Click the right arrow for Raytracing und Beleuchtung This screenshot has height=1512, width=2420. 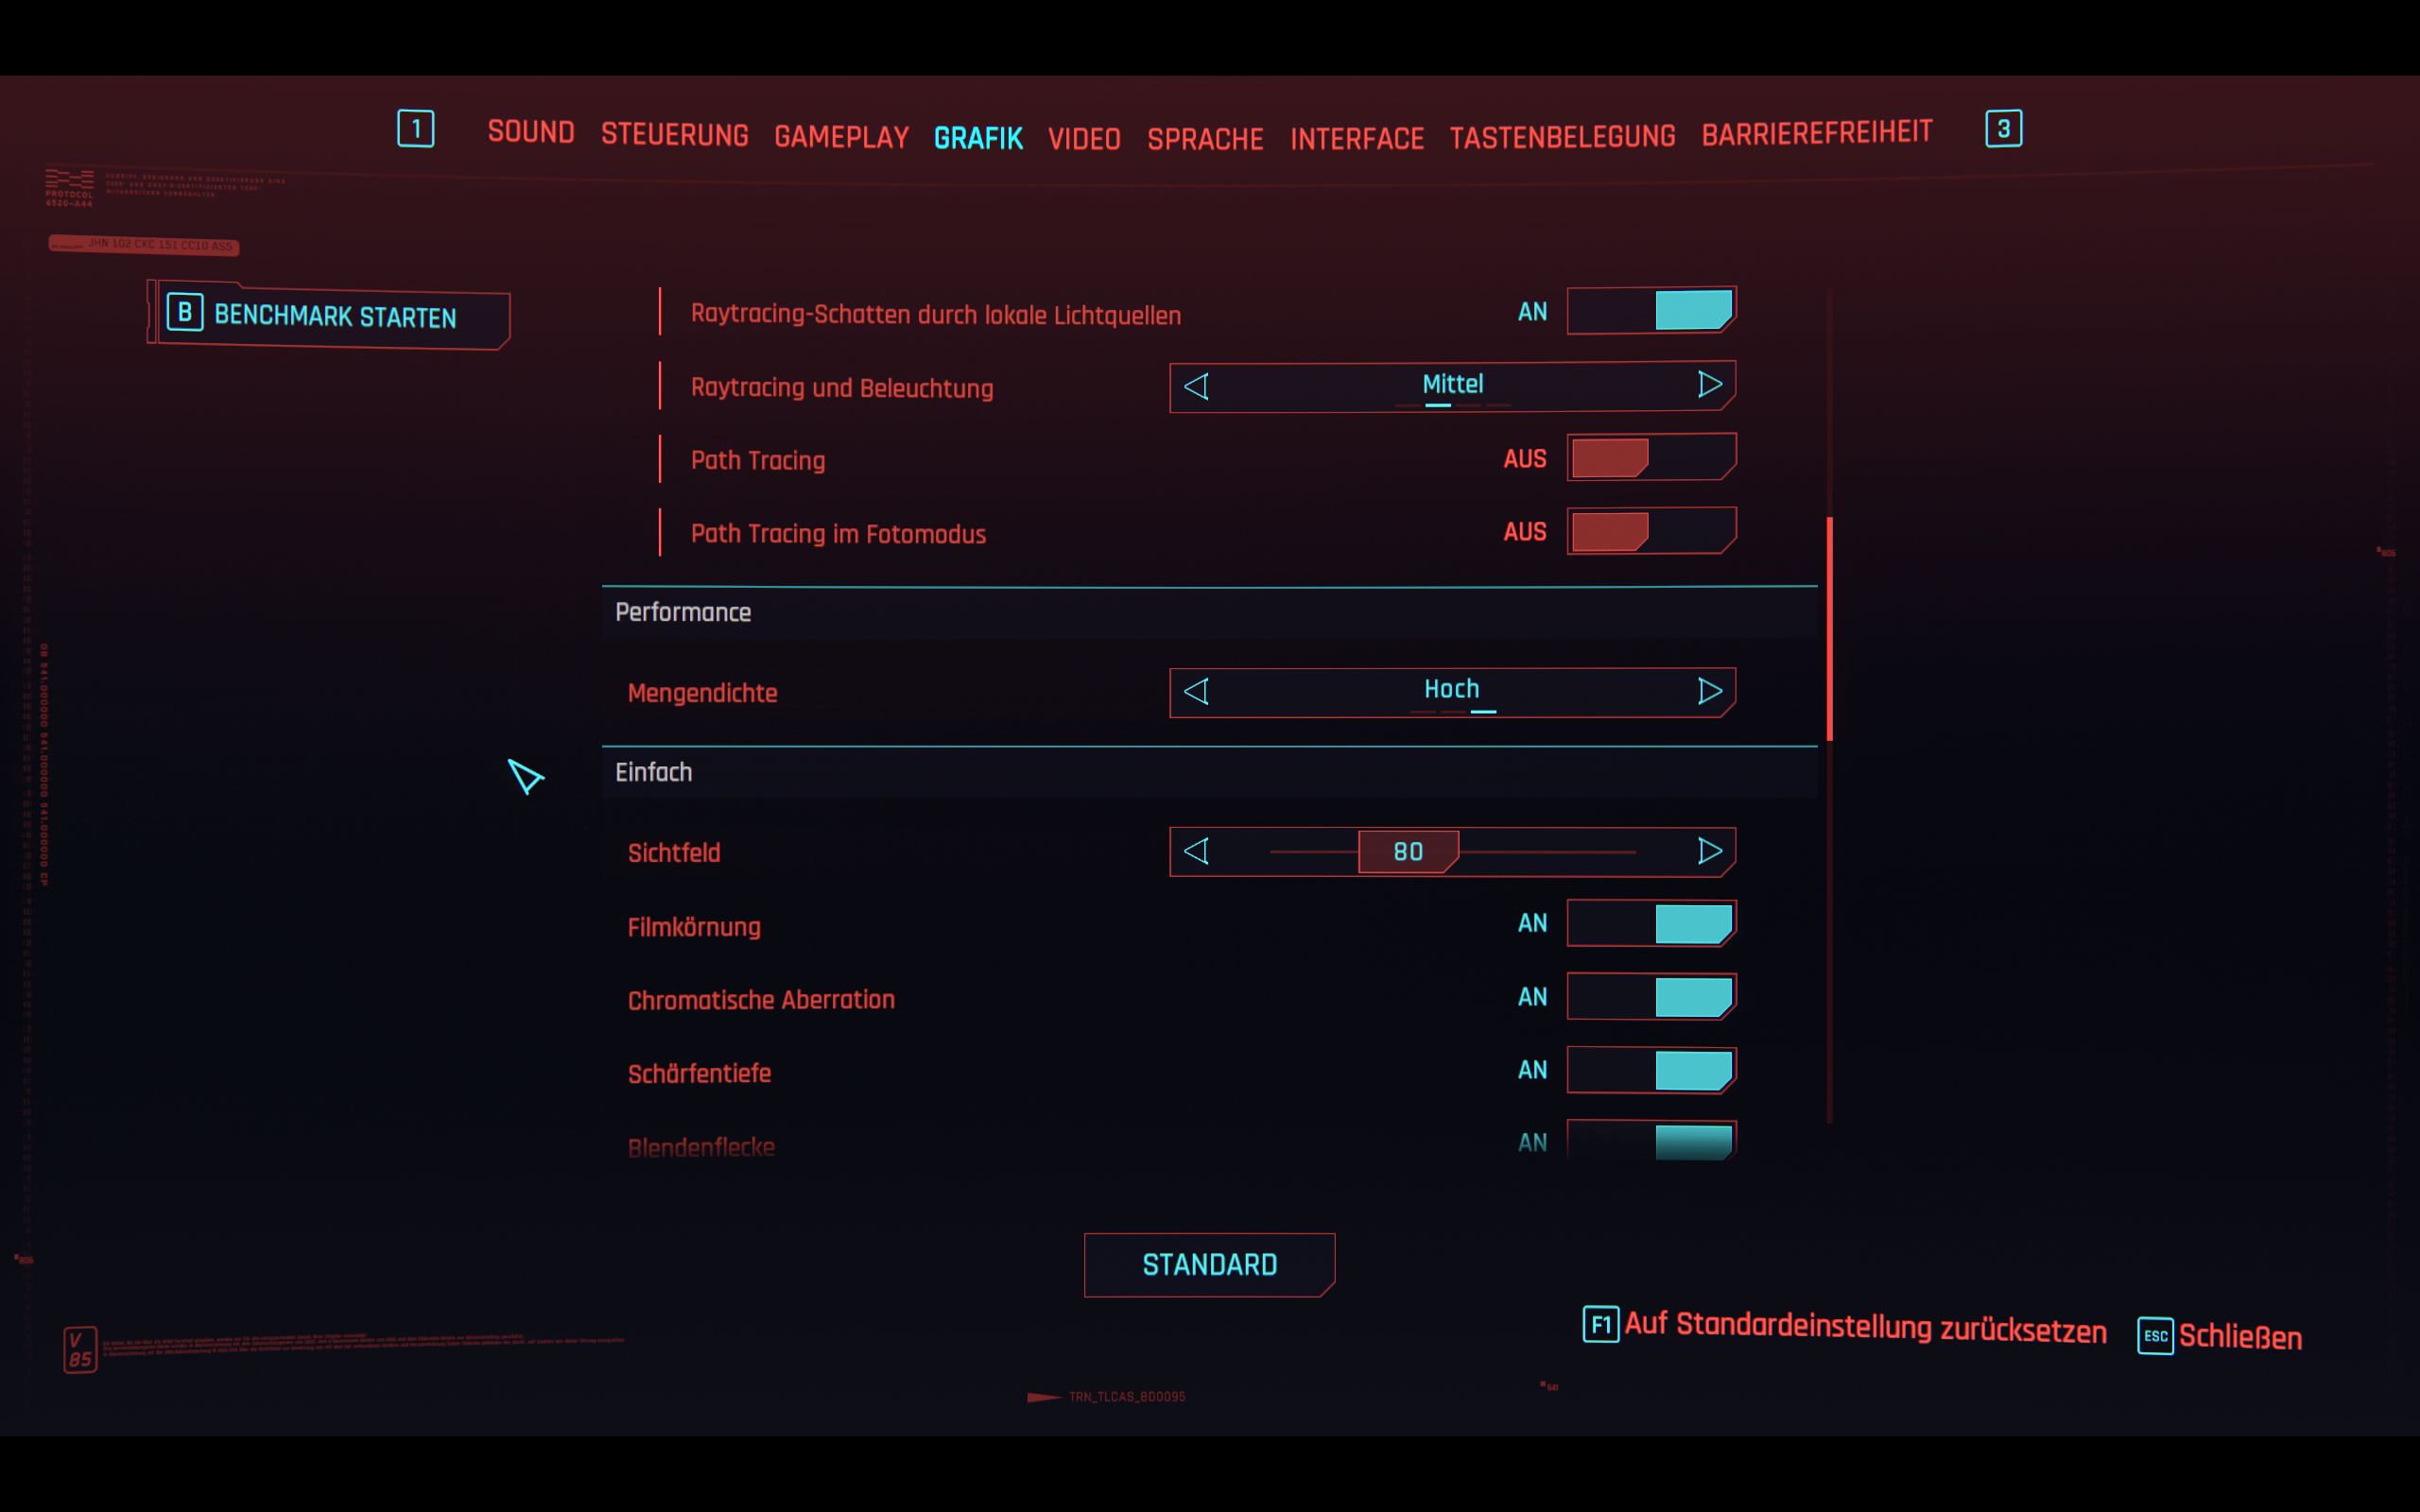(x=1709, y=385)
